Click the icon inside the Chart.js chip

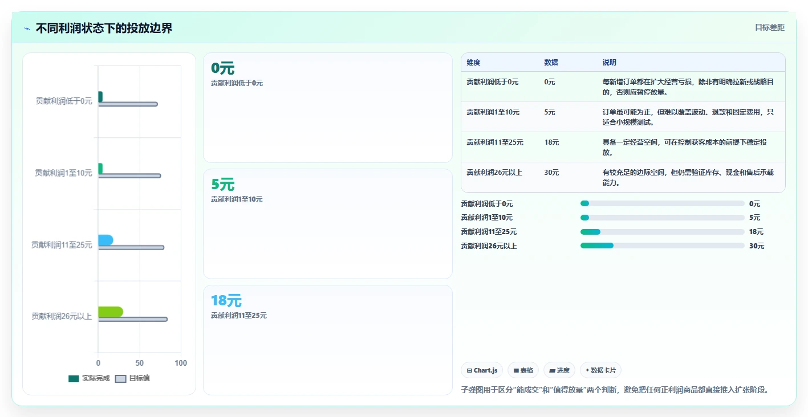pos(469,370)
